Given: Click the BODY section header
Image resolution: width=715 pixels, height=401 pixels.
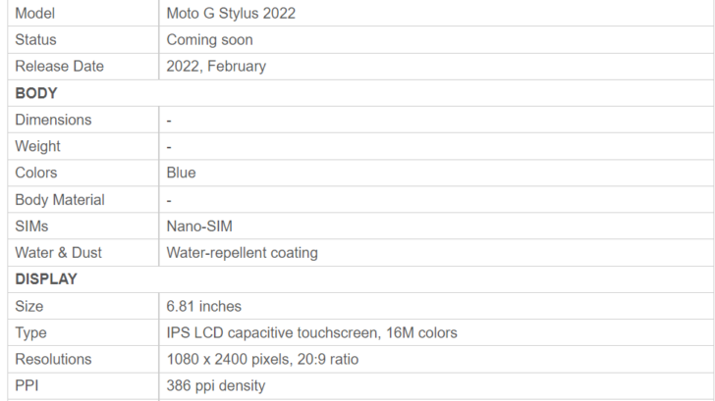Looking at the screenshot, I should coord(36,93).
